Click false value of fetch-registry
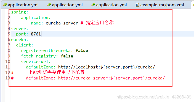This screenshot has width=194, height=102. [67, 56]
